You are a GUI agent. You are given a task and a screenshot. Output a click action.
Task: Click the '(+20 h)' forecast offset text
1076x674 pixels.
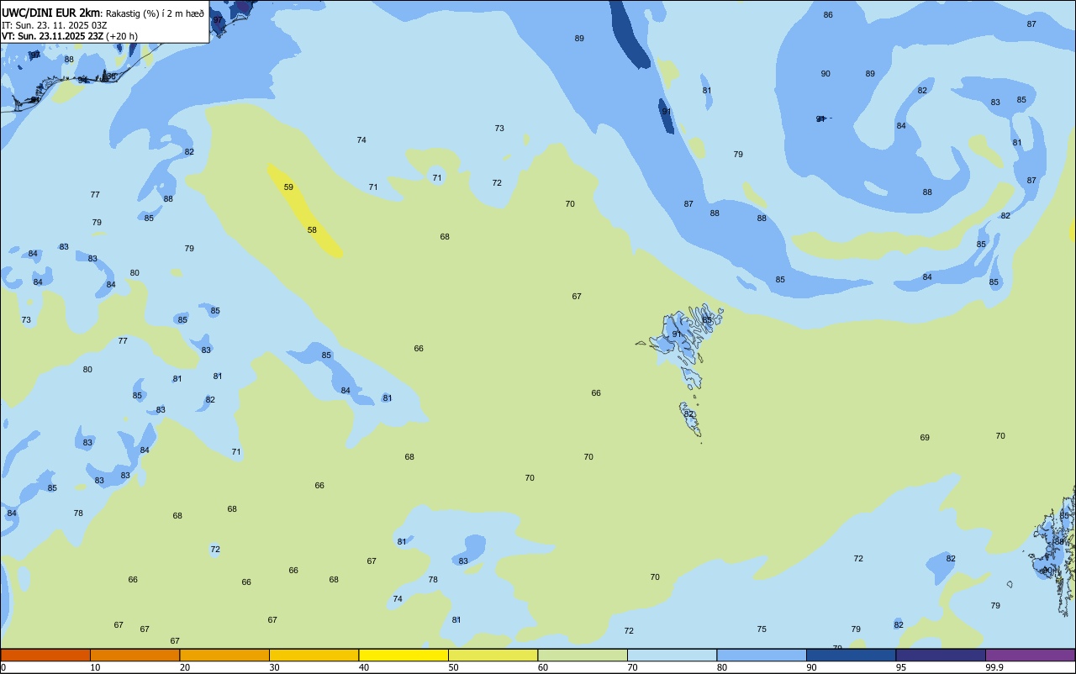coord(122,36)
